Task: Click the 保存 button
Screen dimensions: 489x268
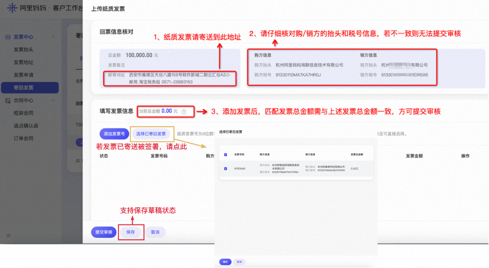Action: click(x=130, y=232)
